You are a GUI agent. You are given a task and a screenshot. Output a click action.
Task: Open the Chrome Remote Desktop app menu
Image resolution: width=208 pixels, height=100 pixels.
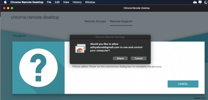pos(27,2)
